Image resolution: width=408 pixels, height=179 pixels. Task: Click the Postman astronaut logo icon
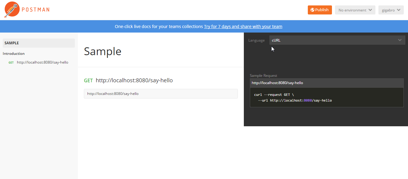11,9
